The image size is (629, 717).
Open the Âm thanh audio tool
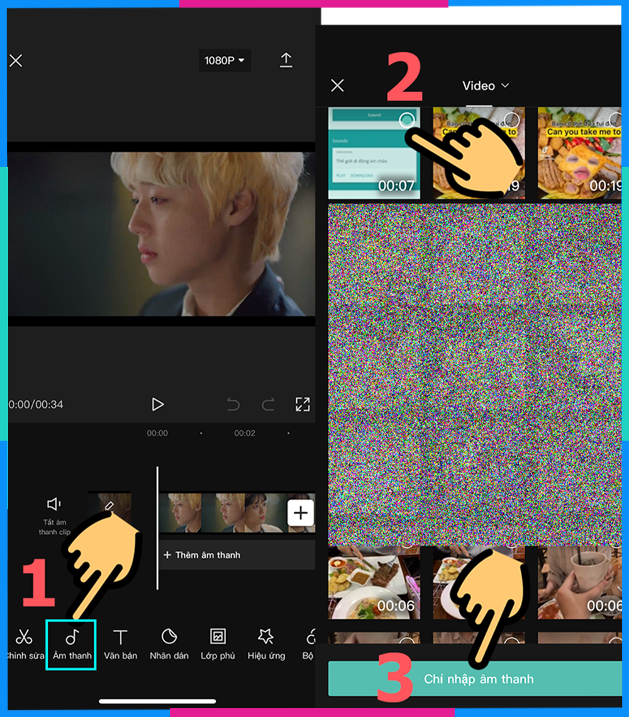click(x=72, y=645)
